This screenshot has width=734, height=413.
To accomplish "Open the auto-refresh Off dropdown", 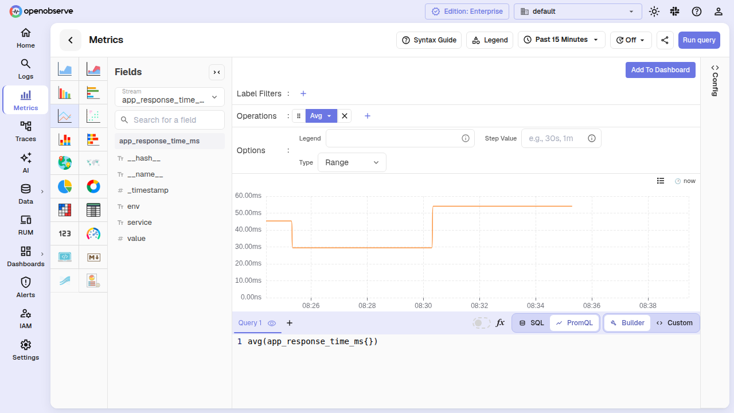I will [x=631, y=40].
